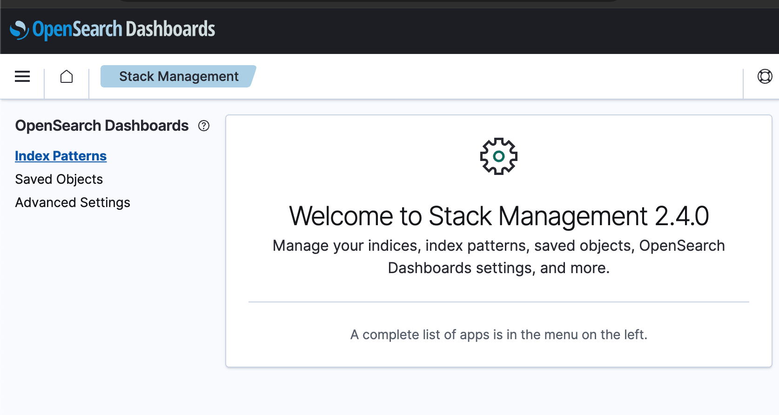The image size is (779, 415).
Task: Click blue 'OpenSearch' word in header logo
Action: click(x=77, y=29)
